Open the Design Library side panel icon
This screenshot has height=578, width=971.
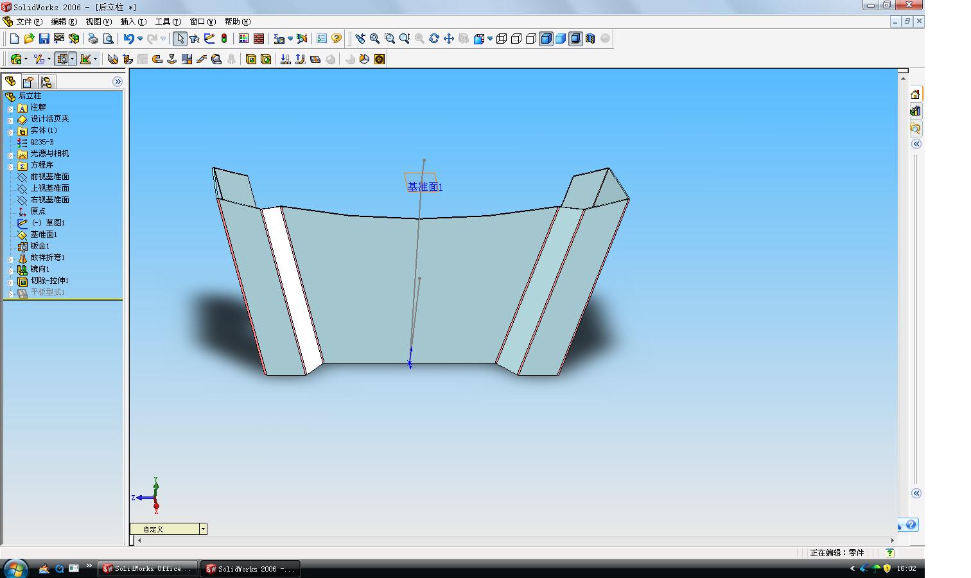click(x=915, y=111)
